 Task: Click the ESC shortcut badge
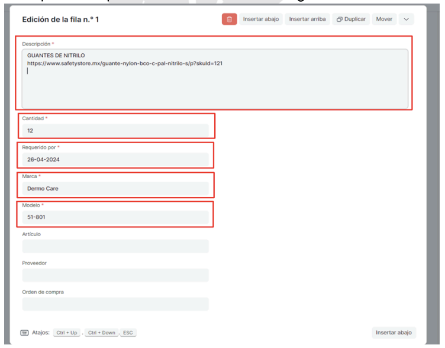128,333
